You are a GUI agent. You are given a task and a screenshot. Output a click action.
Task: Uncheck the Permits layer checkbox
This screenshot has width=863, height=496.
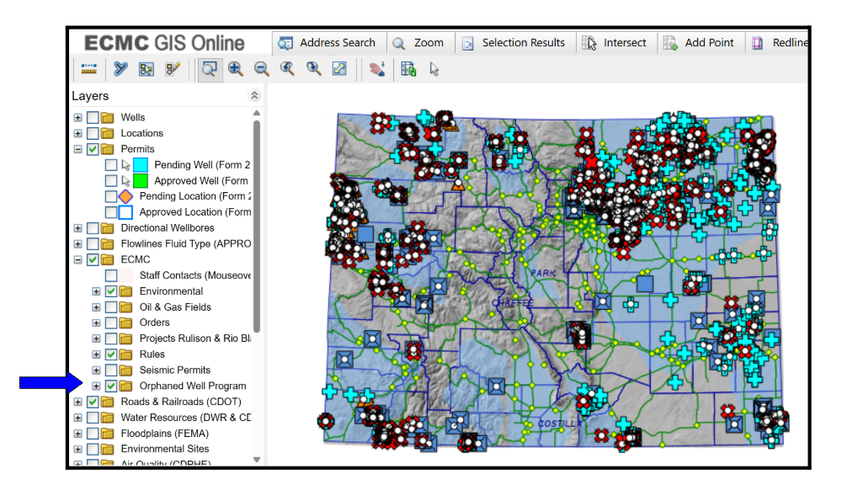click(x=94, y=148)
